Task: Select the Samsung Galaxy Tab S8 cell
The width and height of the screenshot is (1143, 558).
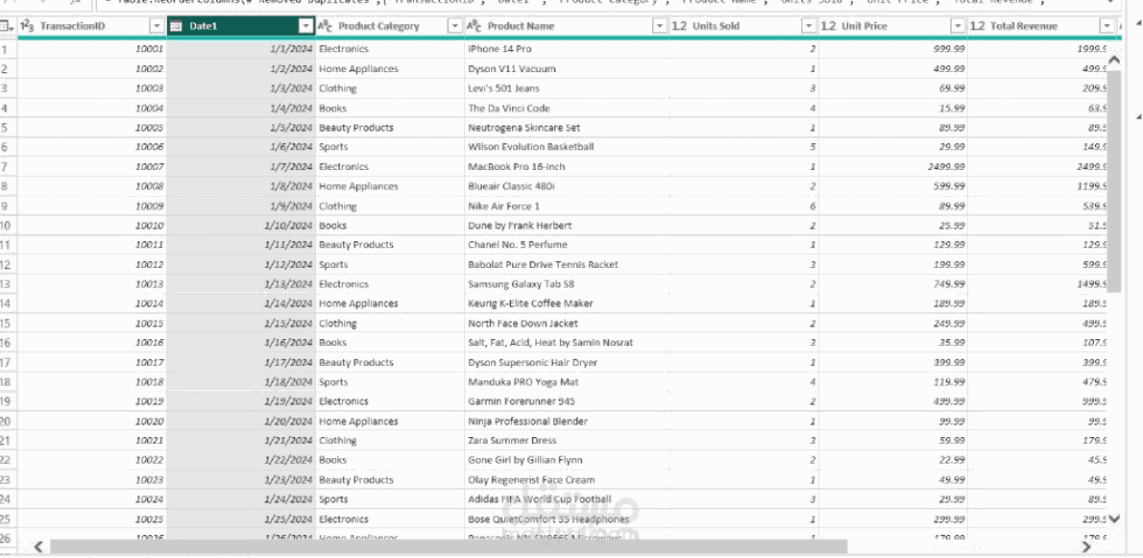Action: pyautogui.click(x=567, y=284)
